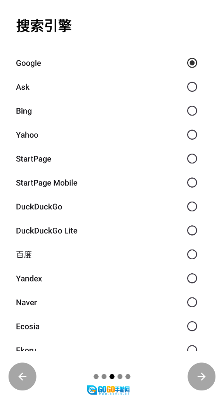Select Ask as the search engine
Viewport: 224px width, 399px height.
(x=192, y=87)
